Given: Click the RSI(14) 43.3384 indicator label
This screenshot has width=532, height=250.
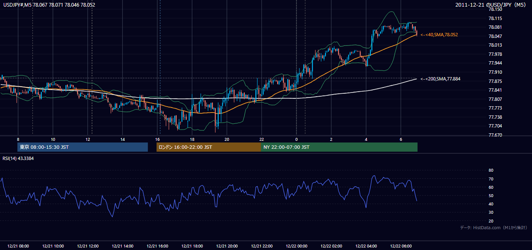Looking at the screenshot, I should point(18,158).
